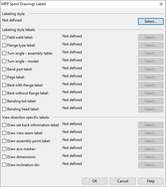The height and width of the screenshot is (187, 166).
Task: Check the Draw dimensions box
Action: pos(4,157)
